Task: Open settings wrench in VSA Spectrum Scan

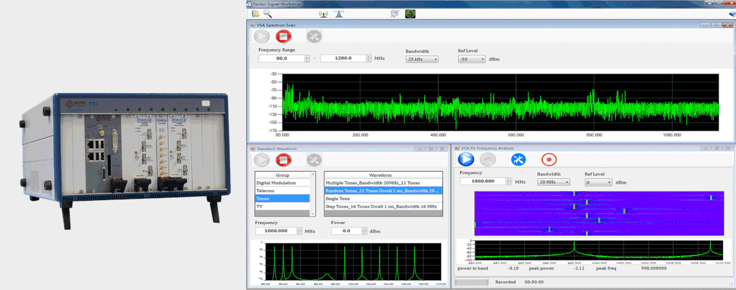Action: tap(314, 37)
